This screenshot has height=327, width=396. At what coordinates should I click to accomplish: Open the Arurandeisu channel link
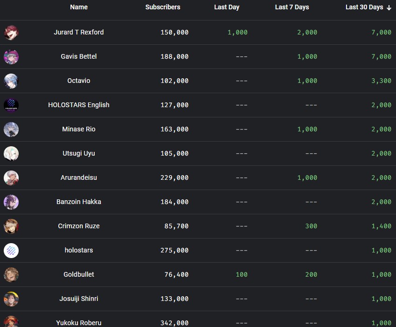tap(79, 177)
